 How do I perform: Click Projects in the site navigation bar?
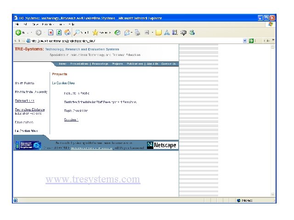(x=118, y=64)
